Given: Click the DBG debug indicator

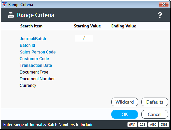Looking at the screenshot, I should (x=164, y=124).
